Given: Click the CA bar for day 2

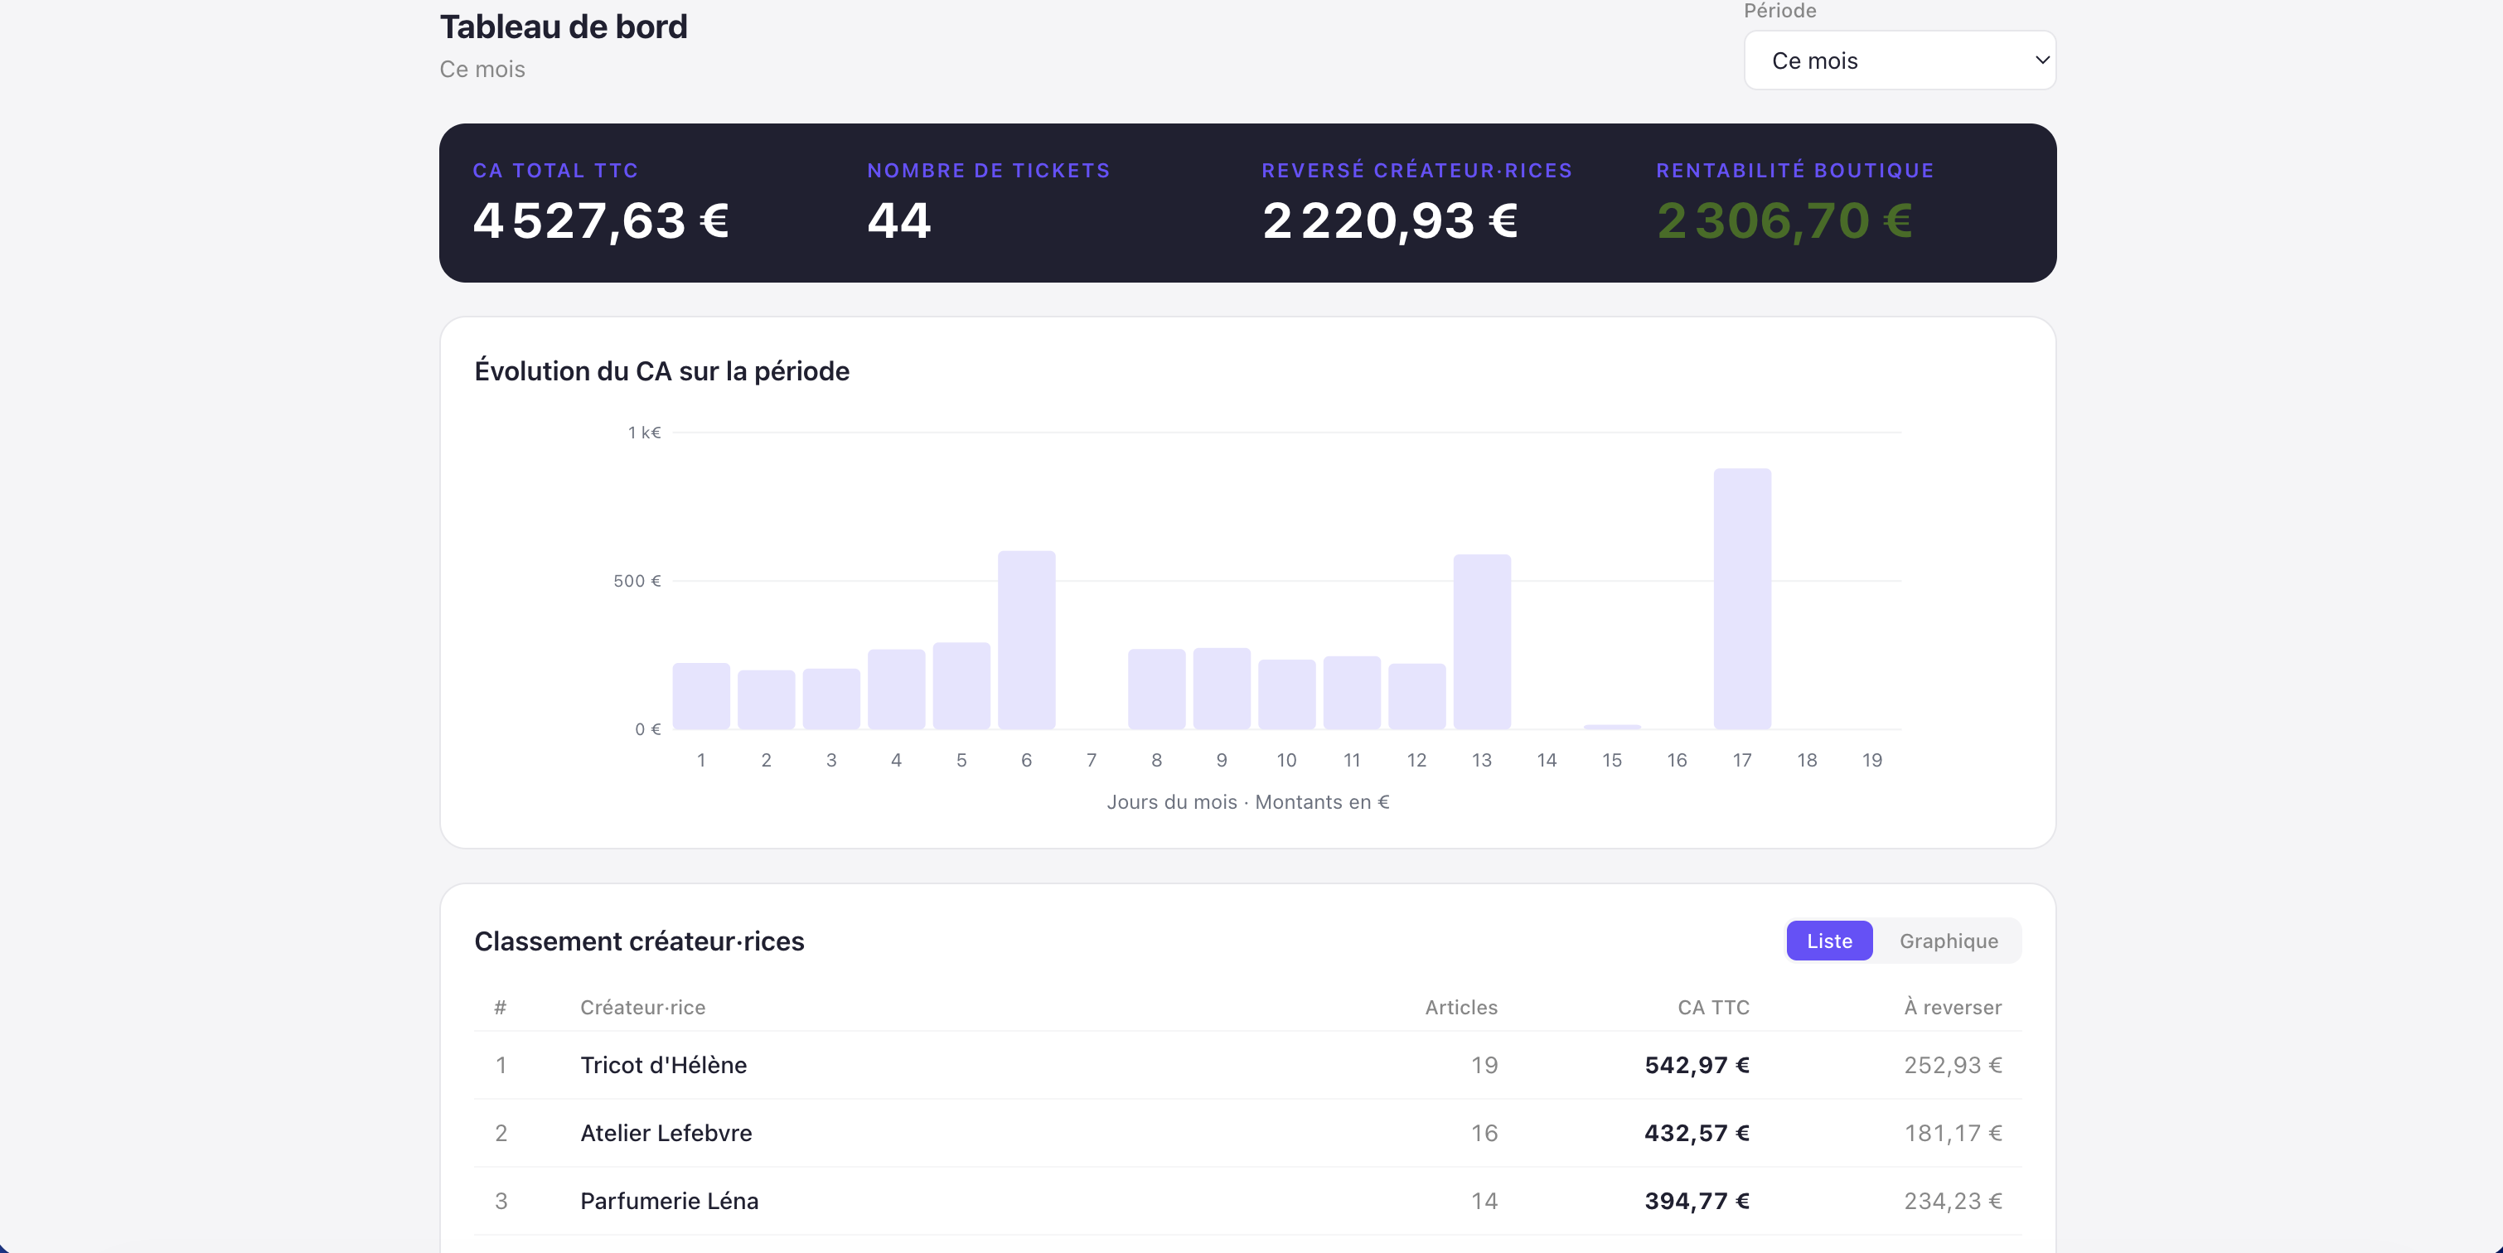Looking at the screenshot, I should point(767,699).
